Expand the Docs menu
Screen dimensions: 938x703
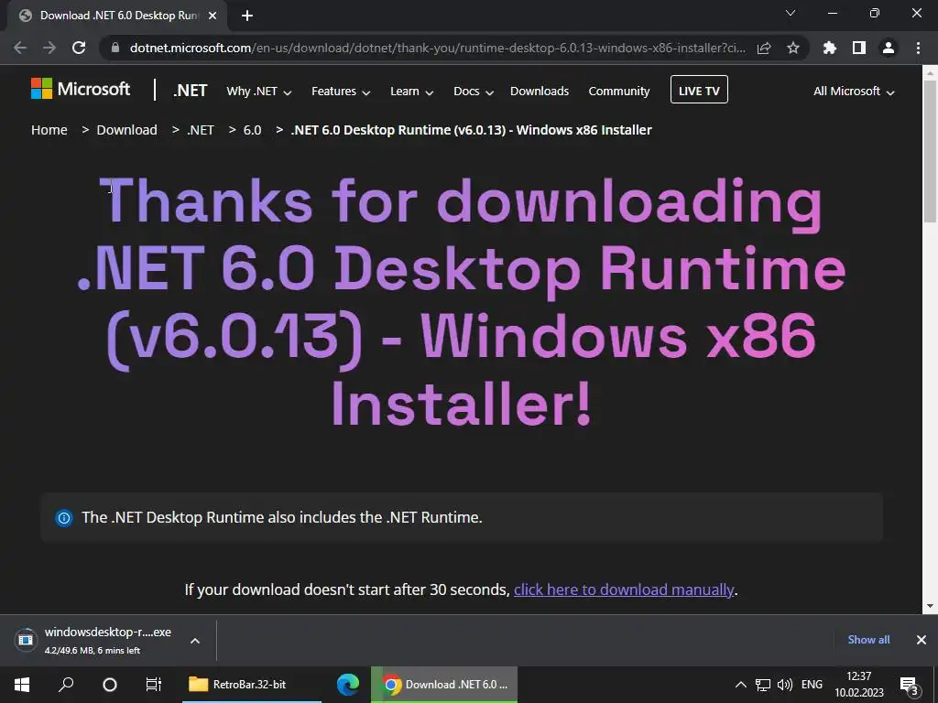pos(474,91)
